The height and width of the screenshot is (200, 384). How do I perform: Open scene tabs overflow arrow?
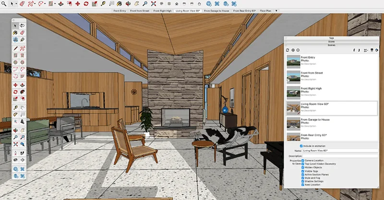(276, 11)
